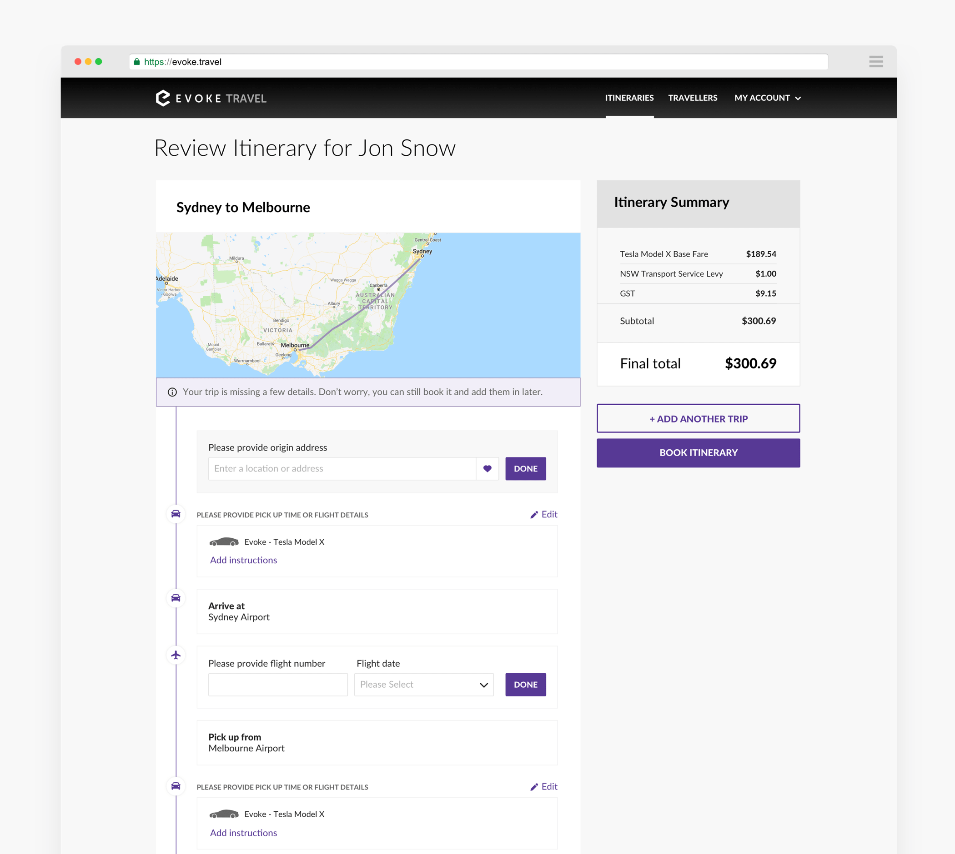The width and height of the screenshot is (955, 854).
Task: Click the car icon beside Arrive at Sydney Airport
Action: (176, 598)
